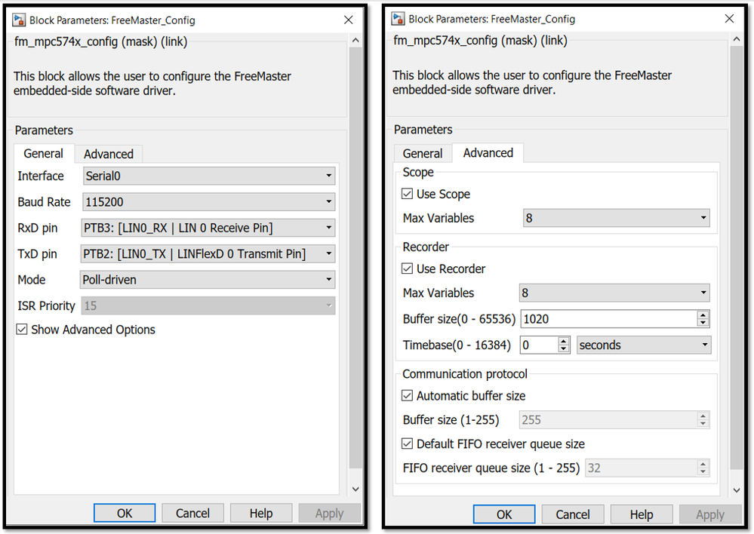Uncheck the Use Recorder checkbox

[x=407, y=269]
